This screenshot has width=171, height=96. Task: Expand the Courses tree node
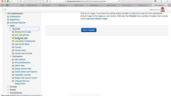click(x=8, y=87)
